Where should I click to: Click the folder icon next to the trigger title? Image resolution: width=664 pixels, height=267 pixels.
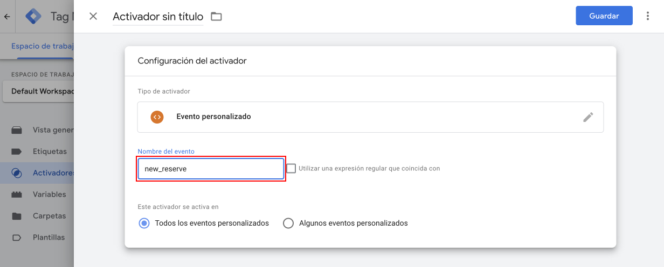click(x=216, y=17)
